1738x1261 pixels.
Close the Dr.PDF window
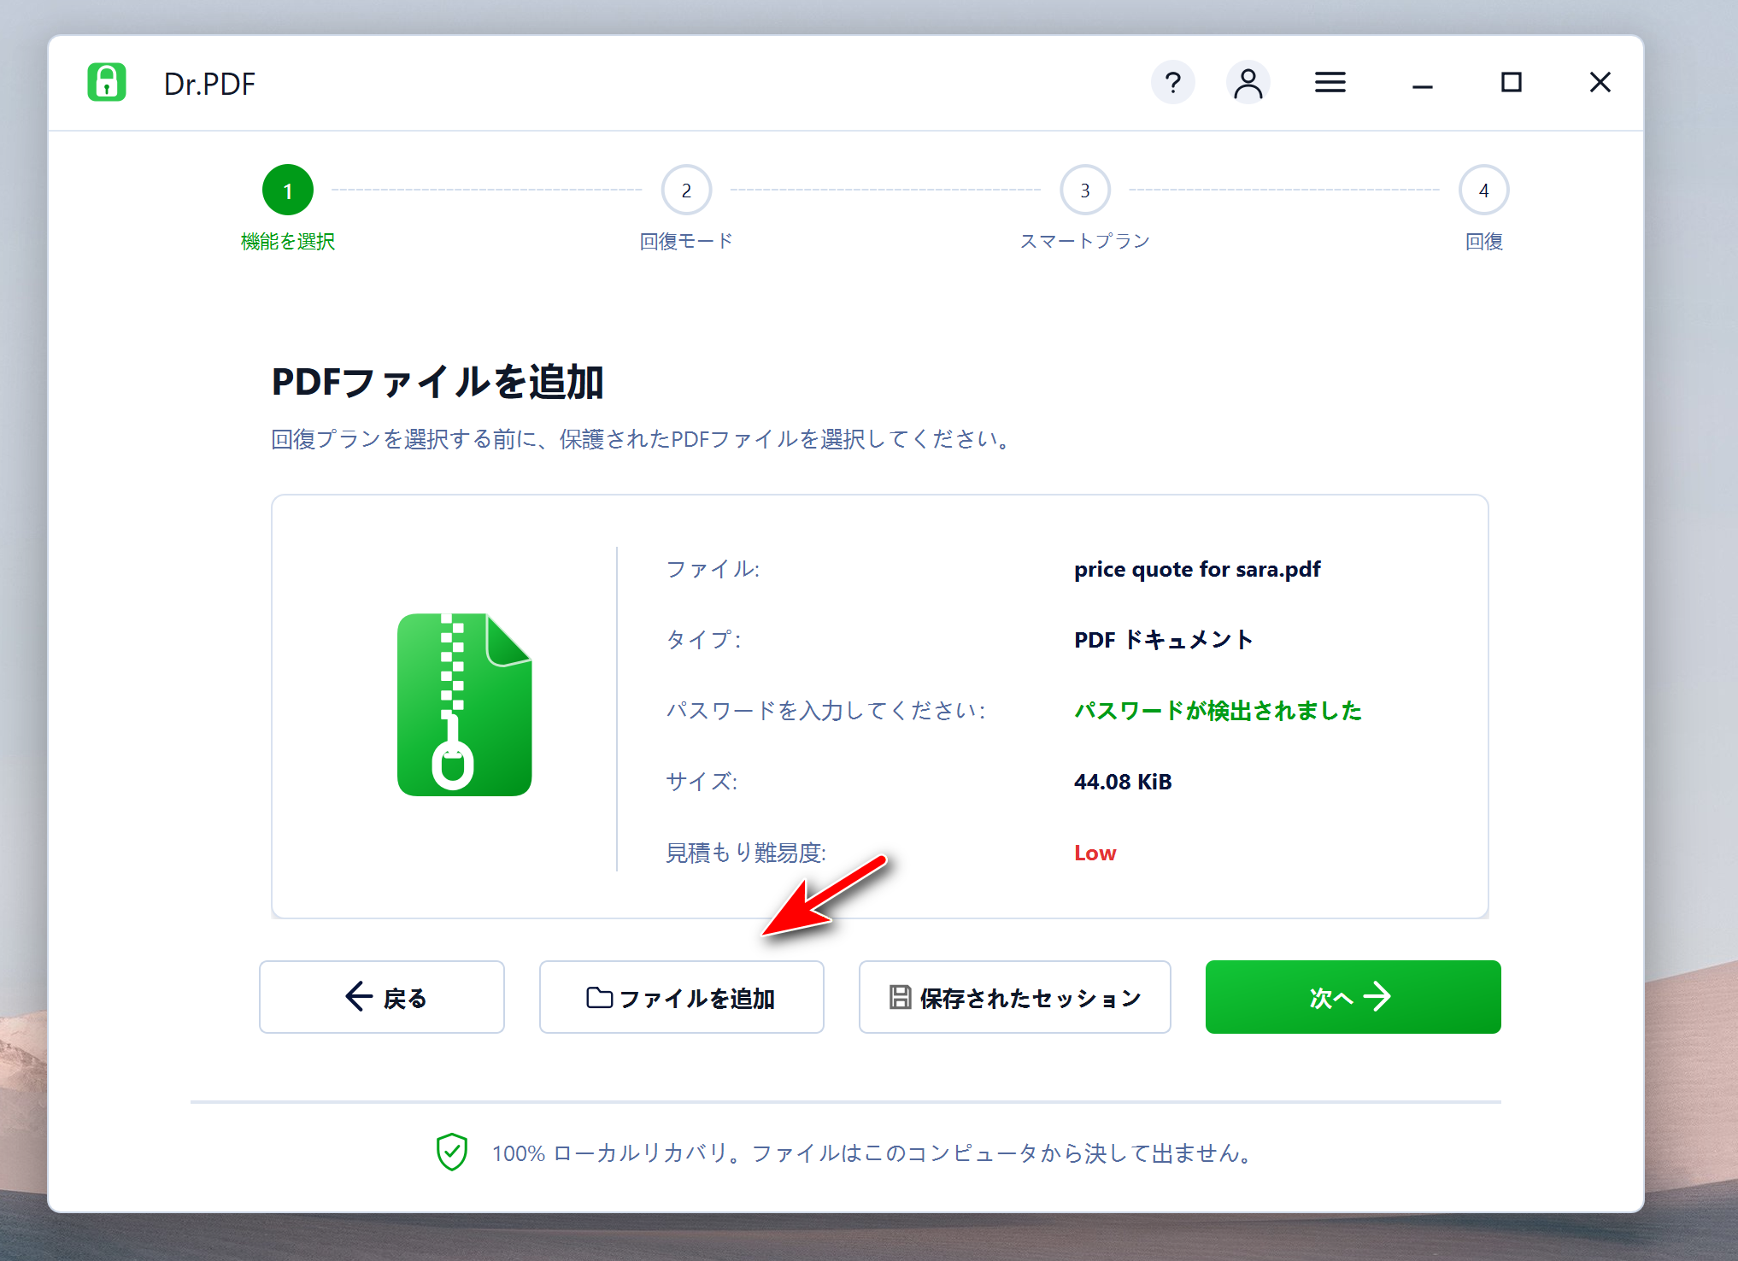pyautogui.click(x=1600, y=82)
